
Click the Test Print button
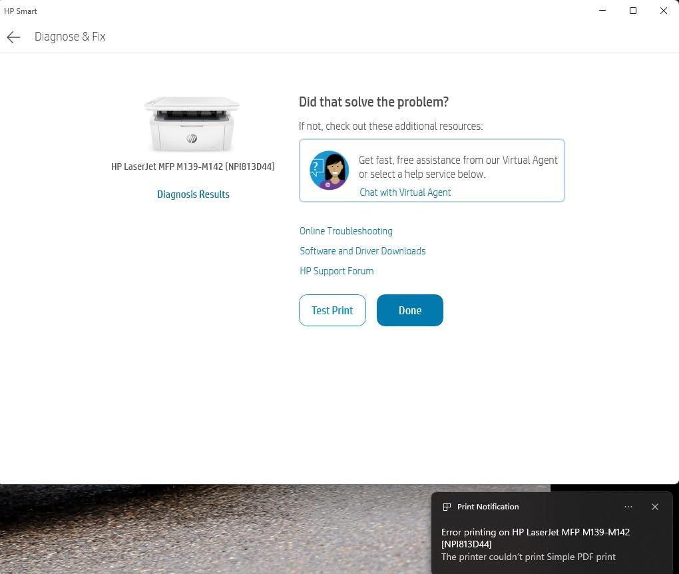[332, 310]
